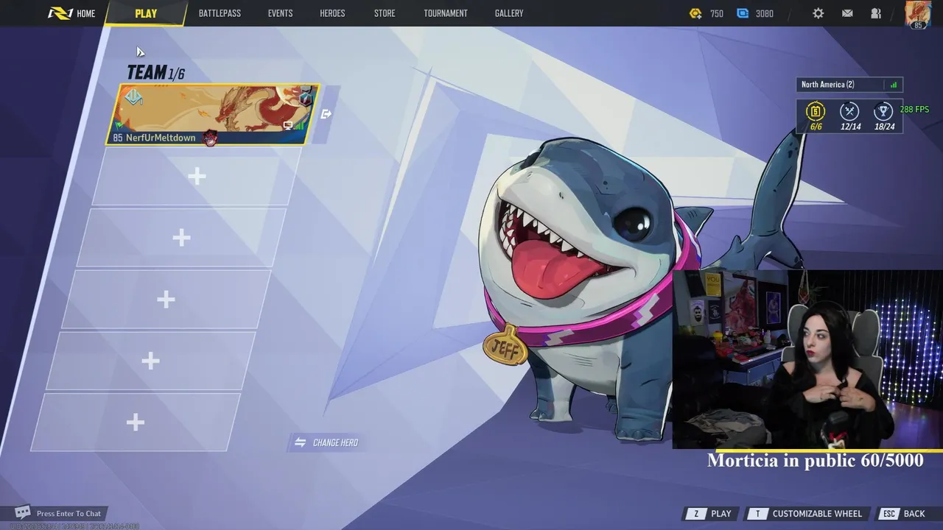943x530 pixels.
Task: Open the level 85 profile avatar
Action: point(917,14)
